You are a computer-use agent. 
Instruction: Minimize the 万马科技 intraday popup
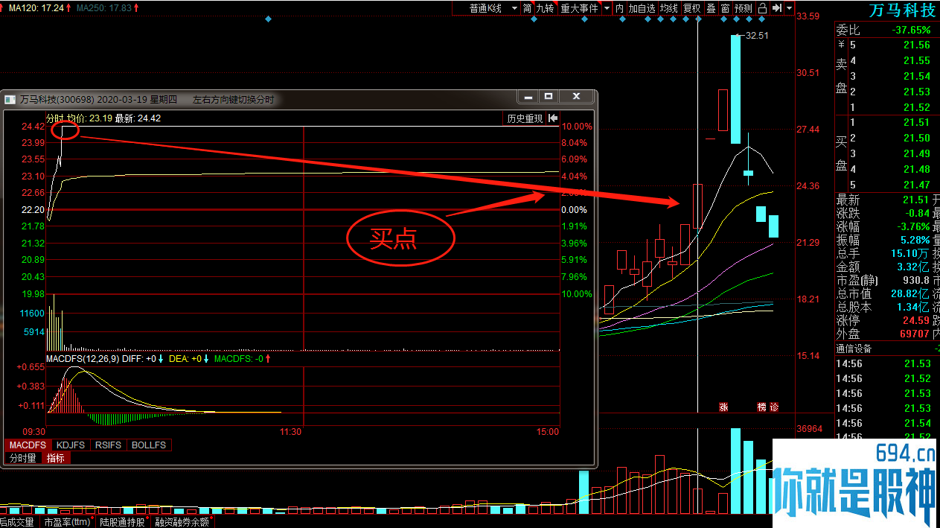tap(528, 97)
